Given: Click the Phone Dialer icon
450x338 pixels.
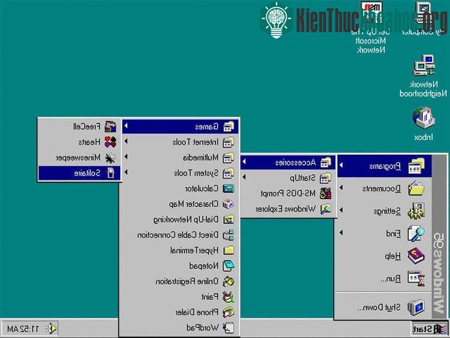Looking at the screenshot, I should click(x=229, y=312).
